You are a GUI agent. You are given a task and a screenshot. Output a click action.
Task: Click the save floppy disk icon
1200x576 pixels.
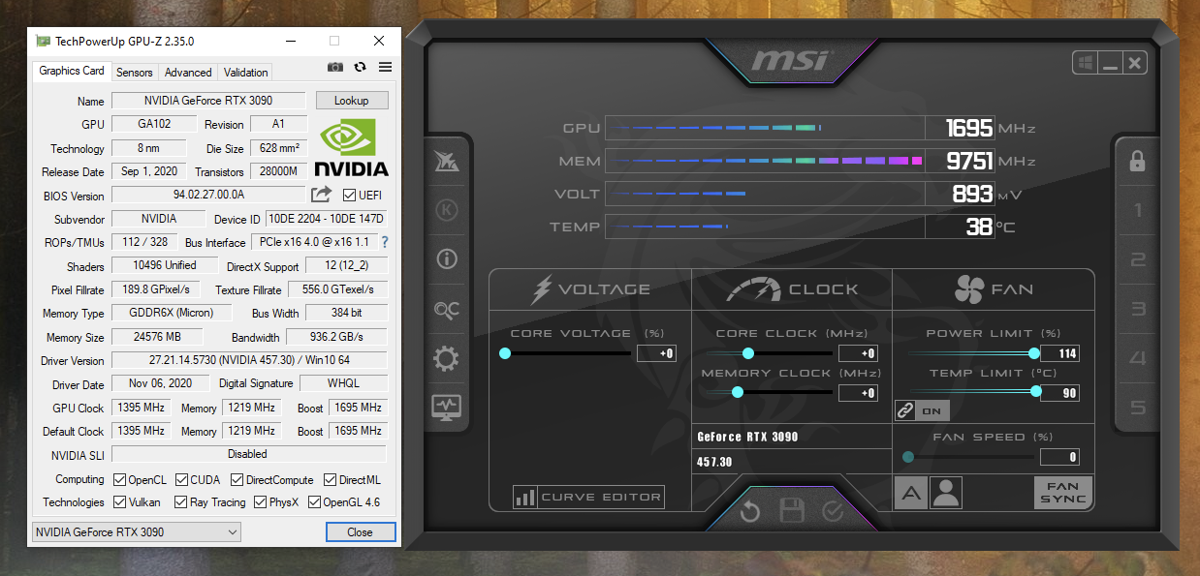pos(792,511)
